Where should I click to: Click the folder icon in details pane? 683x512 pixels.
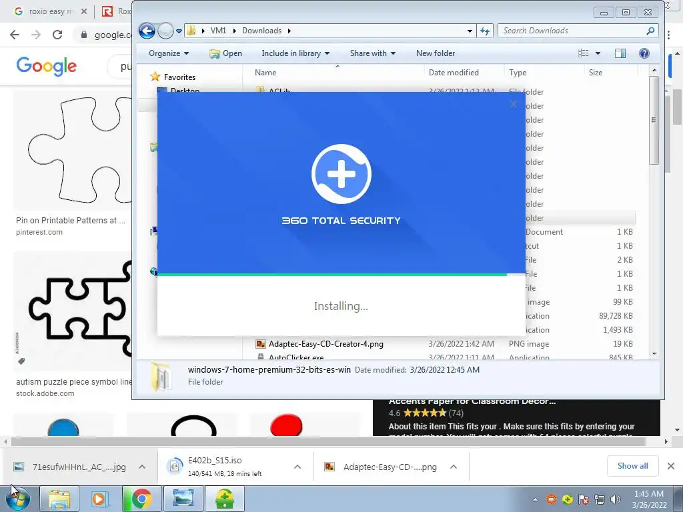161,376
